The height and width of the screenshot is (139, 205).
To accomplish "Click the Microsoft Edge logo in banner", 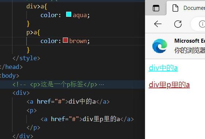I will click(x=160, y=46).
